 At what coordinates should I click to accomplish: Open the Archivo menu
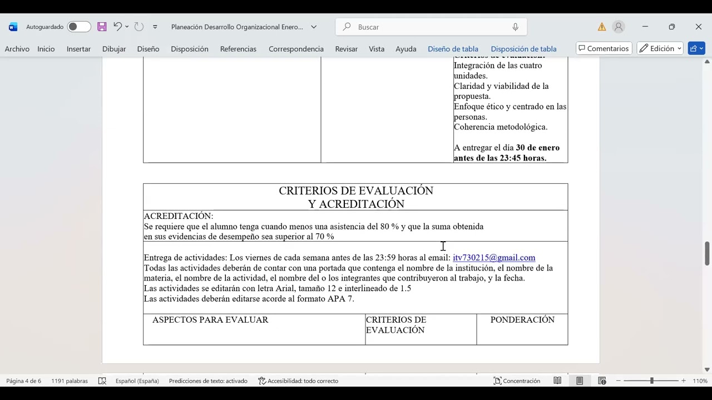(x=17, y=49)
